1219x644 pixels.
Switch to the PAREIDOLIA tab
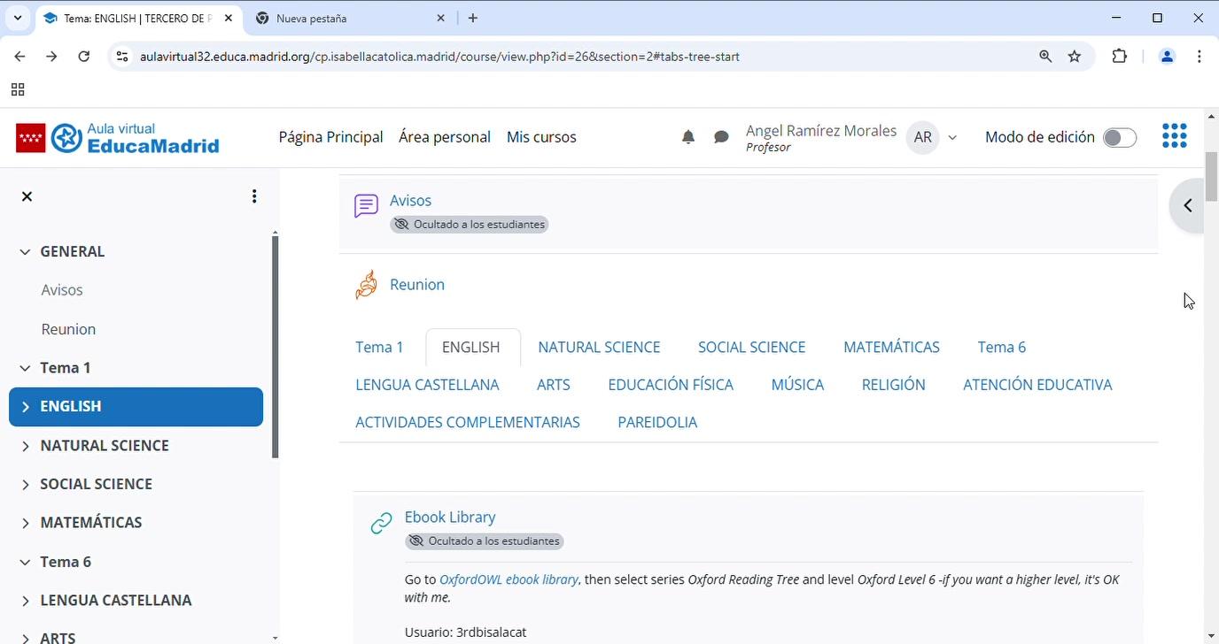(657, 423)
